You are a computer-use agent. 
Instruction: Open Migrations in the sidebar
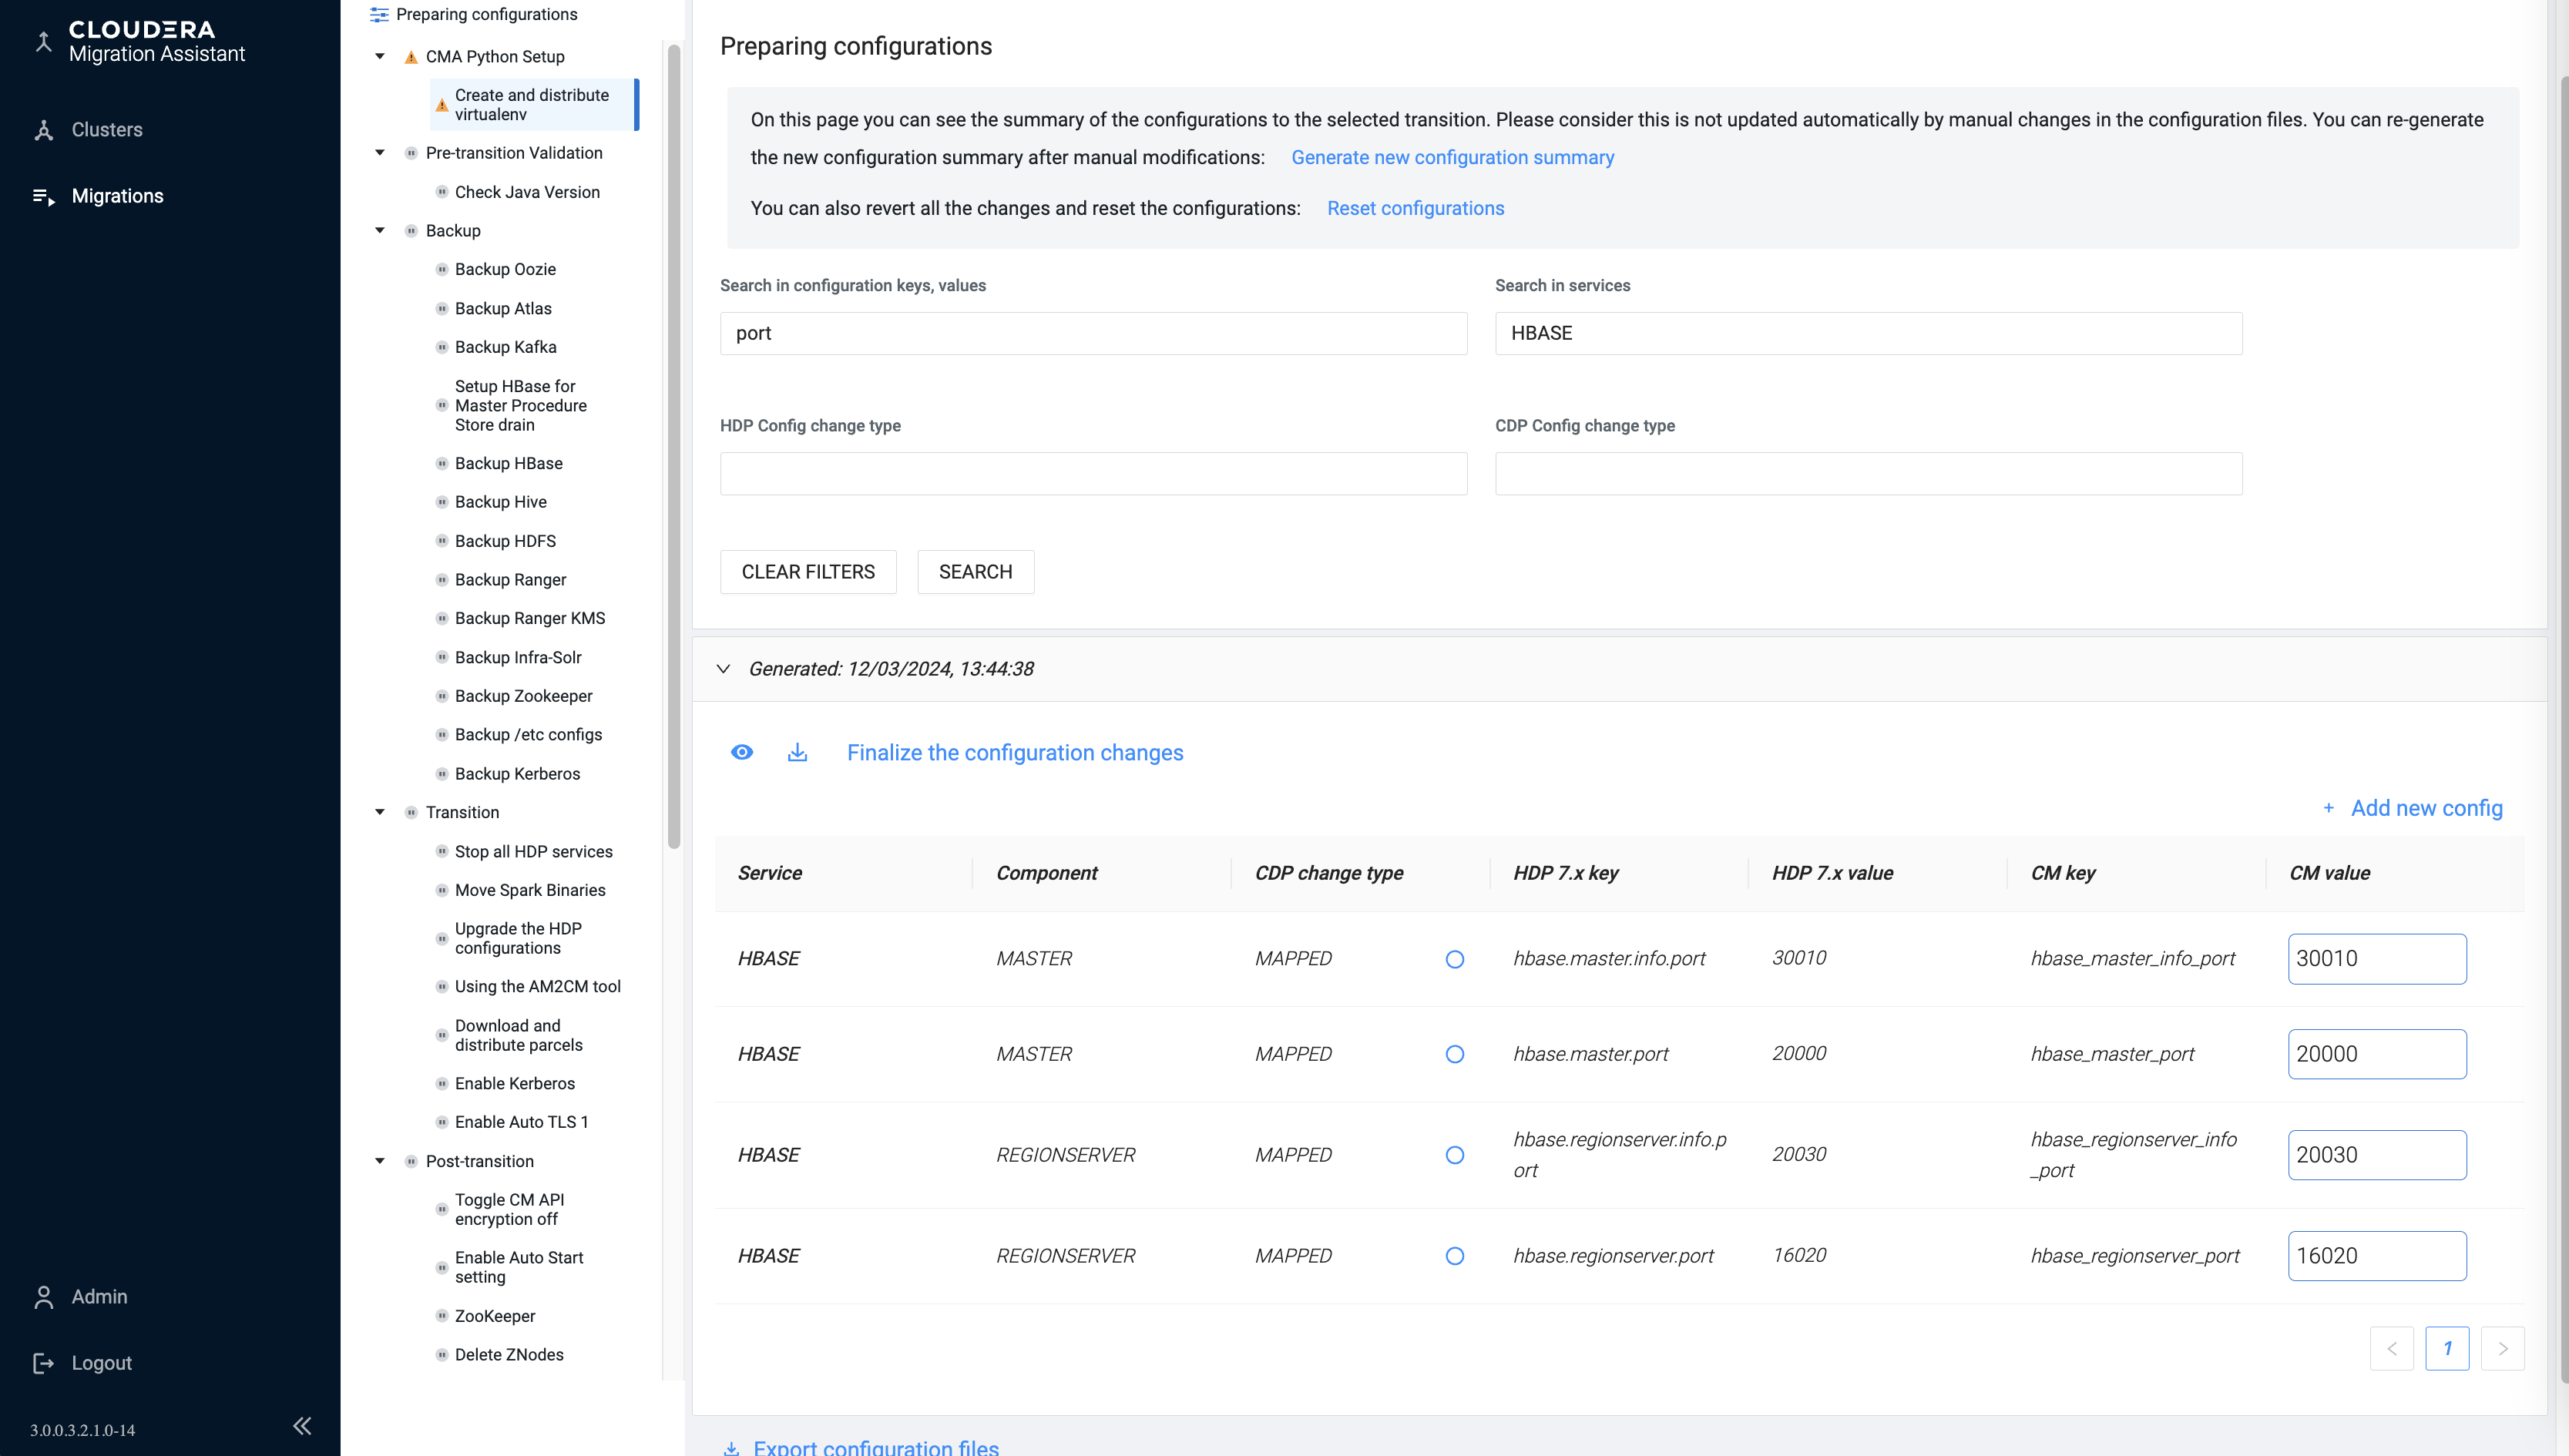click(x=117, y=196)
